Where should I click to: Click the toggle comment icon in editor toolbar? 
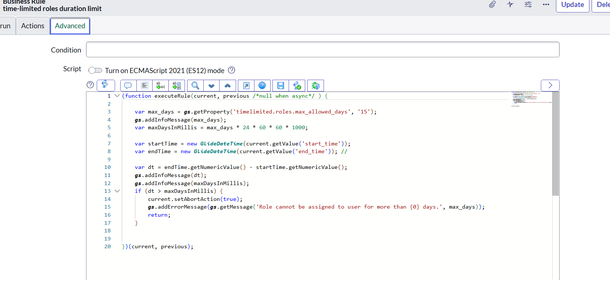(x=128, y=86)
